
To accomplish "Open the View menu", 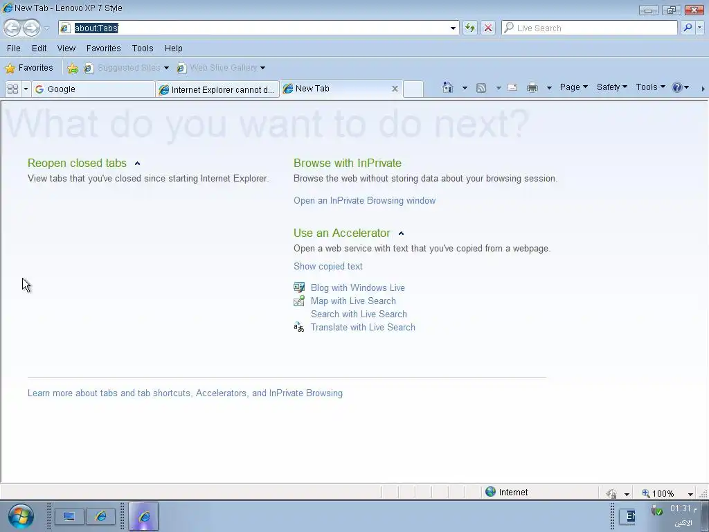I will click(66, 48).
